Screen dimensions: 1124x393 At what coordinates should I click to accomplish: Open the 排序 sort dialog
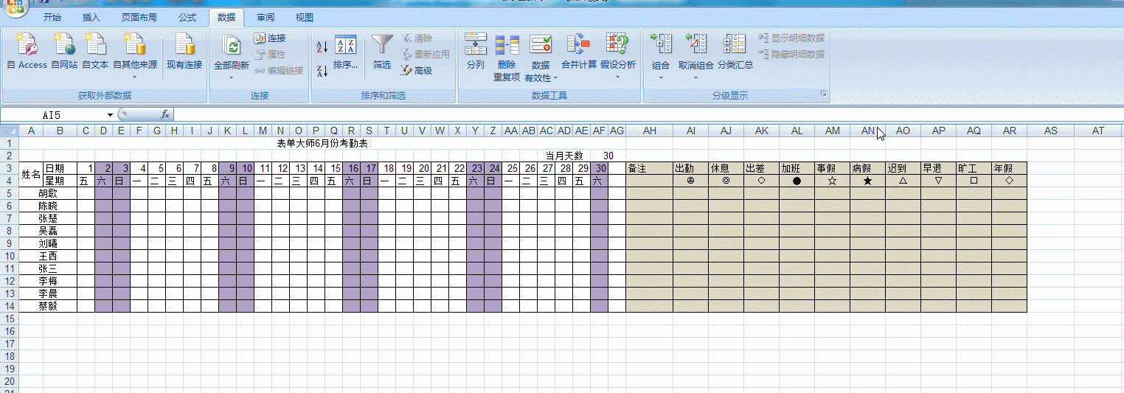tap(345, 52)
